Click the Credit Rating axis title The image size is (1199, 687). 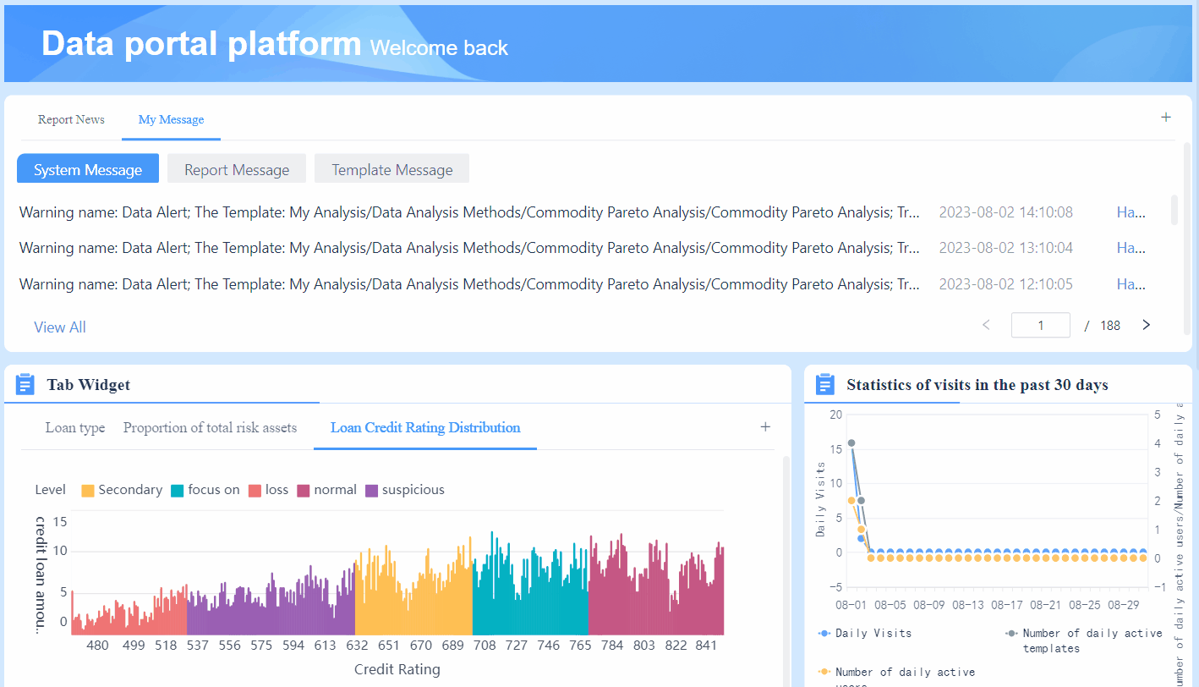tap(397, 669)
